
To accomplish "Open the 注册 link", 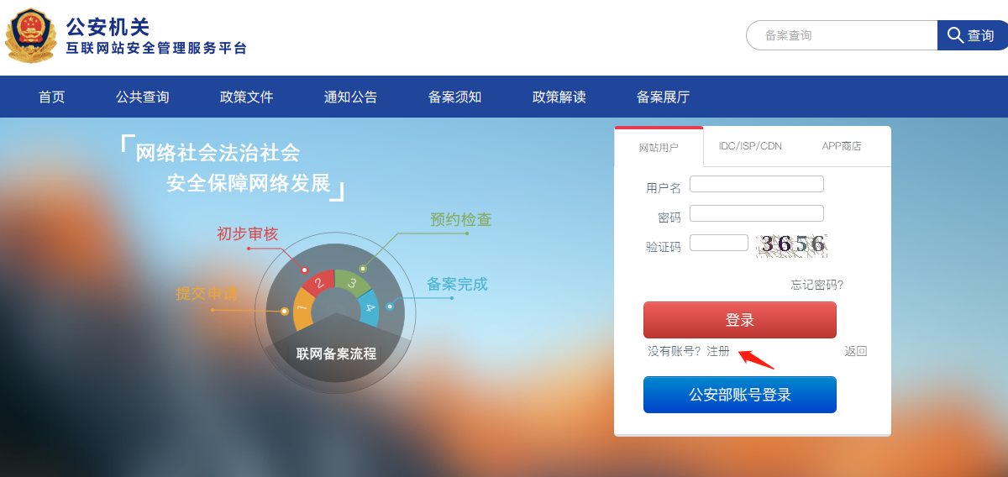I will tap(718, 351).
